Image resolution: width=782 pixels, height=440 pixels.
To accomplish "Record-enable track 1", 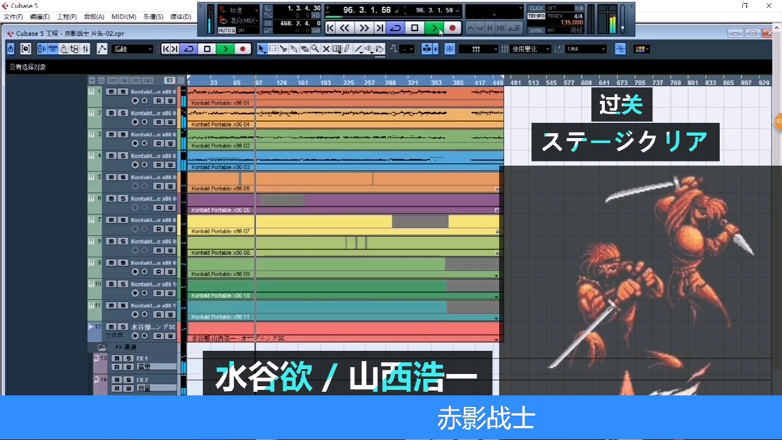I will tap(135, 101).
